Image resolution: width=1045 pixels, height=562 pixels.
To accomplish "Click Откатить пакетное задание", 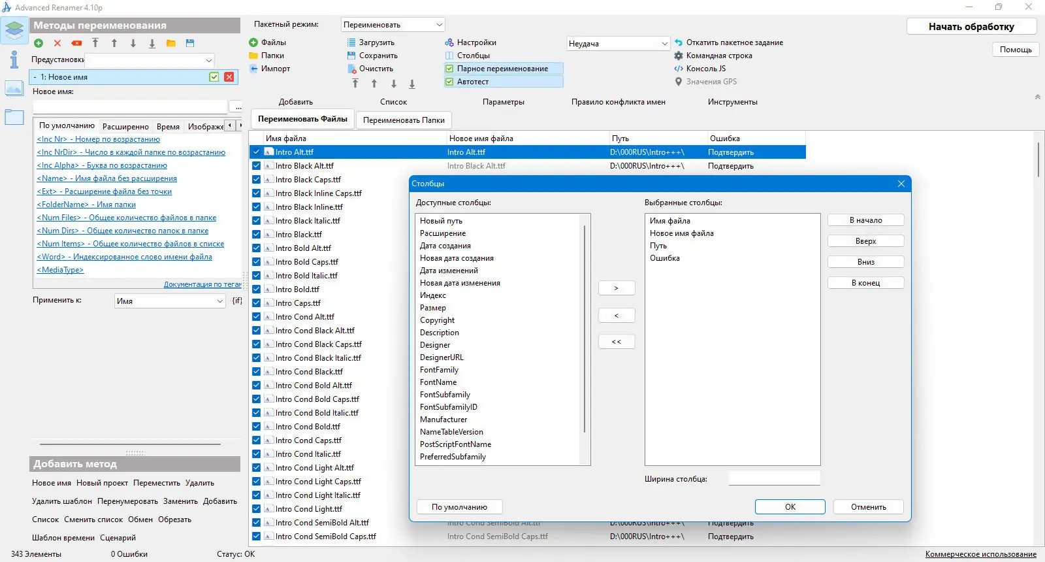I will click(x=729, y=42).
